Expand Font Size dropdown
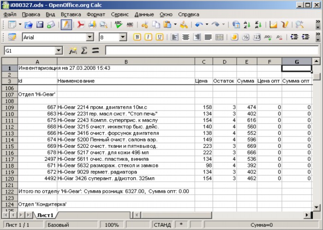323x230 pixels. 123,37
